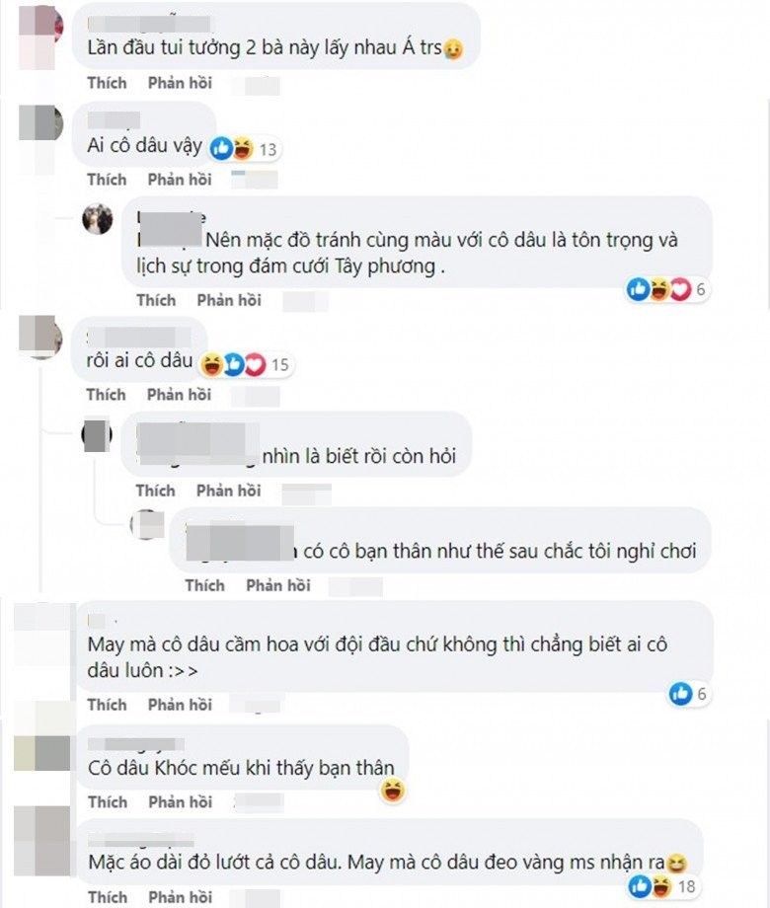
Task: Reply to the 'rôi ai cô dâu' comment
Action: (x=179, y=395)
